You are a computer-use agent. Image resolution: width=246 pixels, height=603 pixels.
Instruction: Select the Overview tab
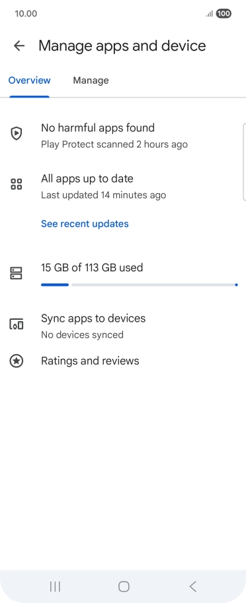(30, 80)
